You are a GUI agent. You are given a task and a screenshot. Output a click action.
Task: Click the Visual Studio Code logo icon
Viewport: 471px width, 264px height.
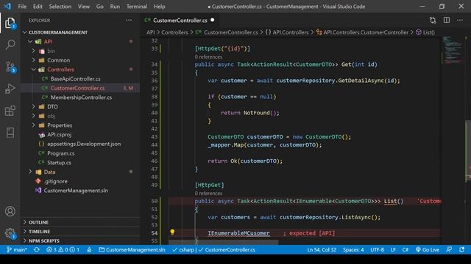[7, 7]
